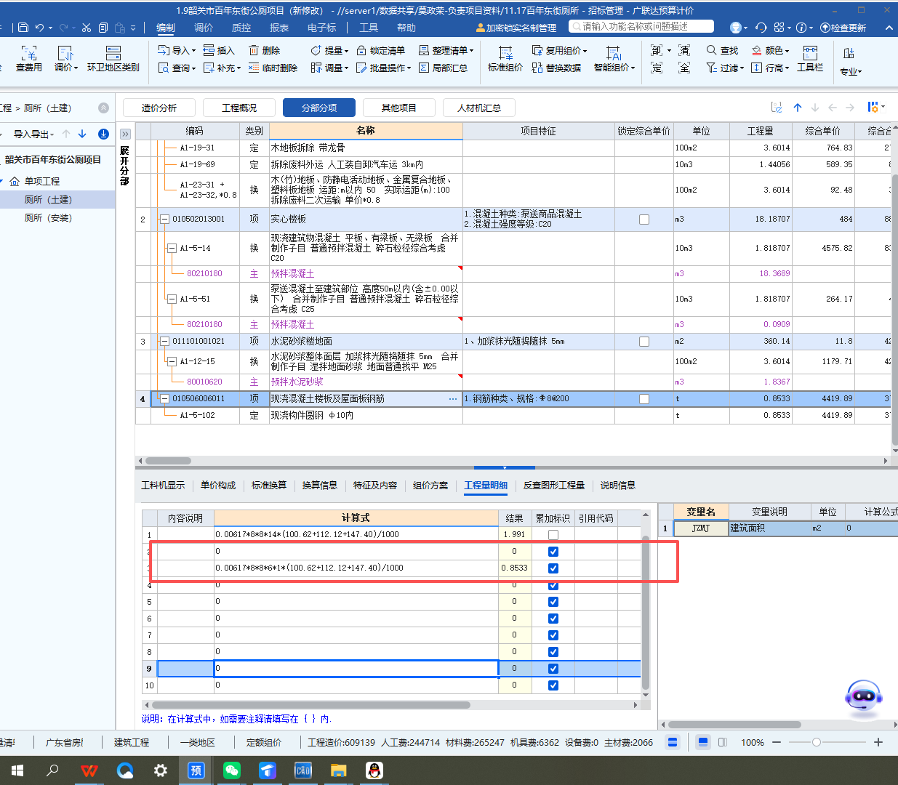This screenshot has width=898, height=785.
Task: Check the 累加标识 box in calculation row 1
Action: (x=553, y=535)
